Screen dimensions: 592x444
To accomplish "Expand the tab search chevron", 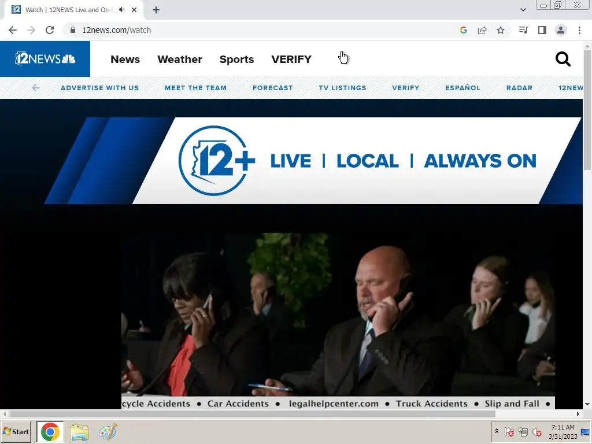I will point(523,10).
